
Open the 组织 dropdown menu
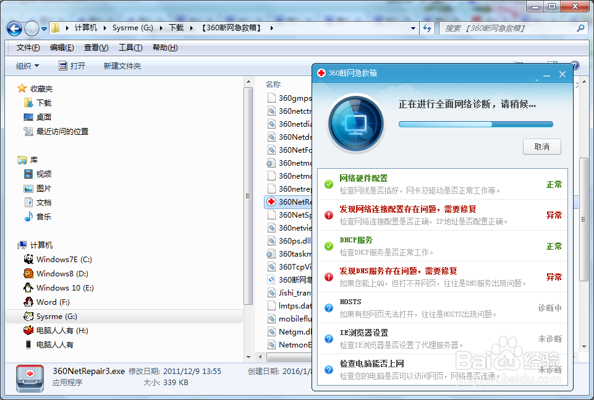[x=27, y=65]
